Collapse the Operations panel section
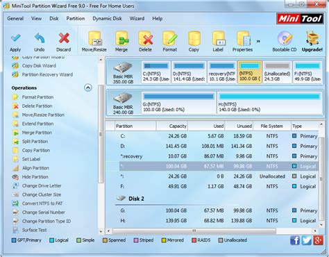The width and height of the screenshot is (329, 257). [x=88, y=88]
